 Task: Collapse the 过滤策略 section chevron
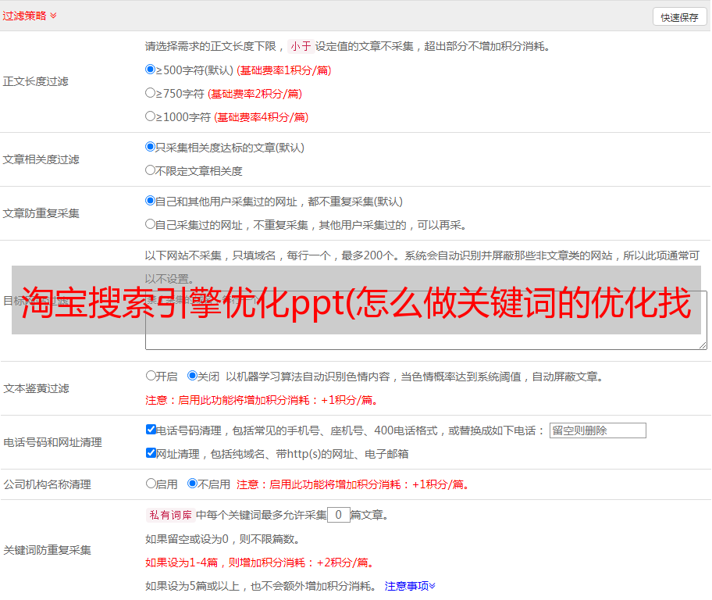[x=53, y=16]
